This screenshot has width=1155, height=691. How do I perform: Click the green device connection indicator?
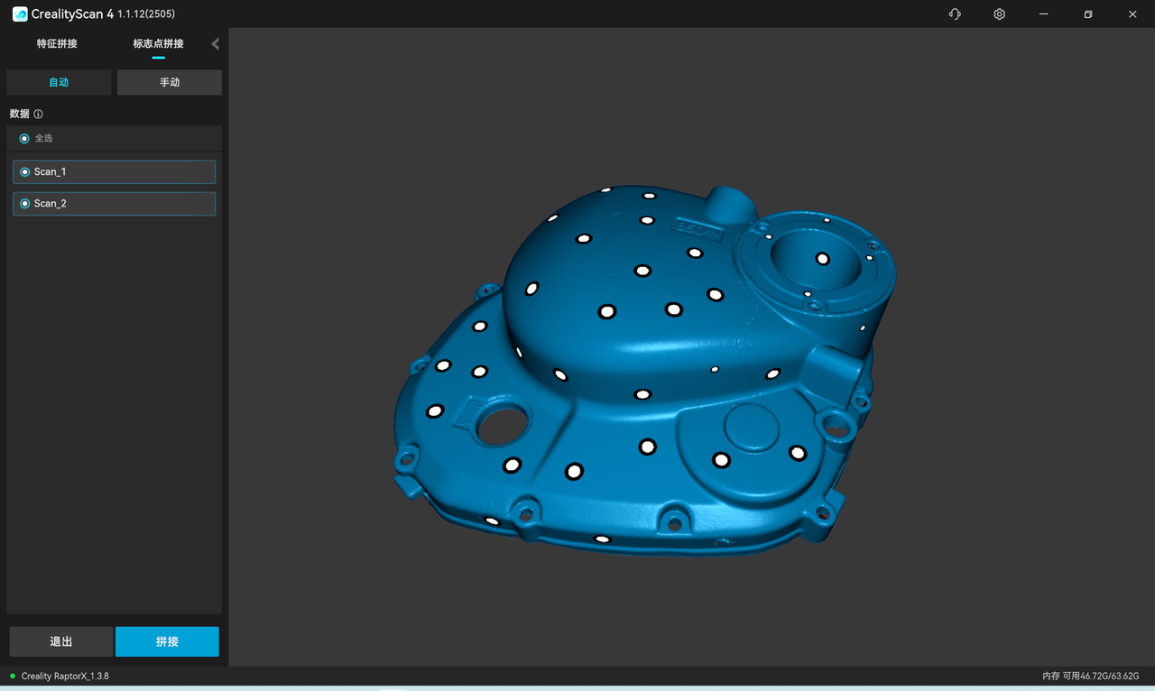tap(13, 677)
